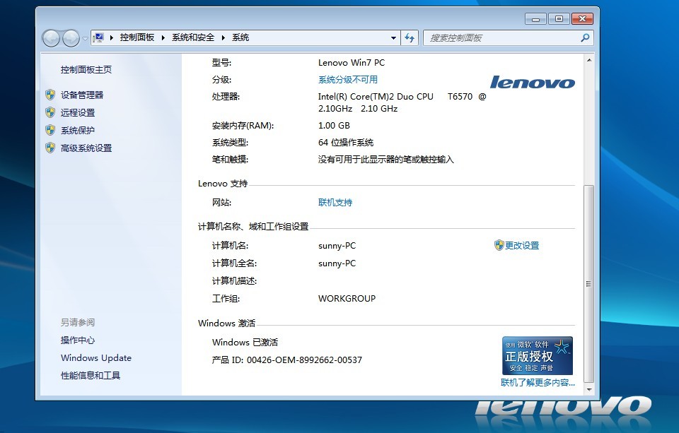The height and width of the screenshot is (433, 679).
Task: Minimize the System window
Action: [x=535, y=19]
